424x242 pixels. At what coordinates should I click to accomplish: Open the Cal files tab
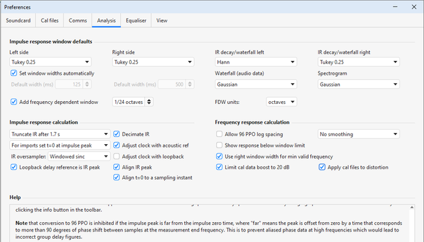[50, 20]
